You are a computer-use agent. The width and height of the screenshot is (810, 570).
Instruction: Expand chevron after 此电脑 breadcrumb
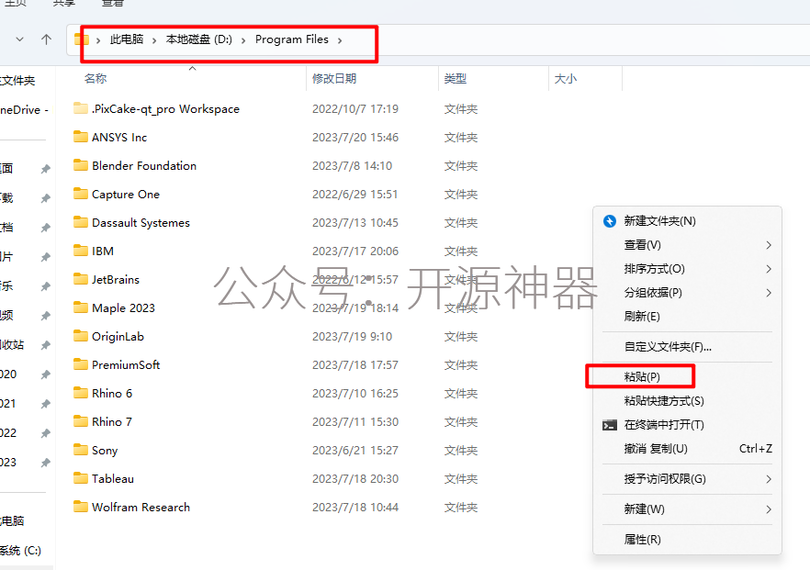click(x=154, y=40)
